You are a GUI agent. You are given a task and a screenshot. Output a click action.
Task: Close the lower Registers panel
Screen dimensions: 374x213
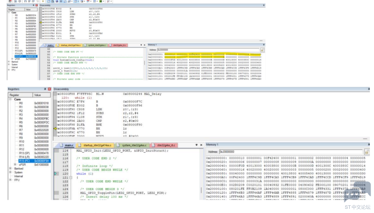point(49,89)
